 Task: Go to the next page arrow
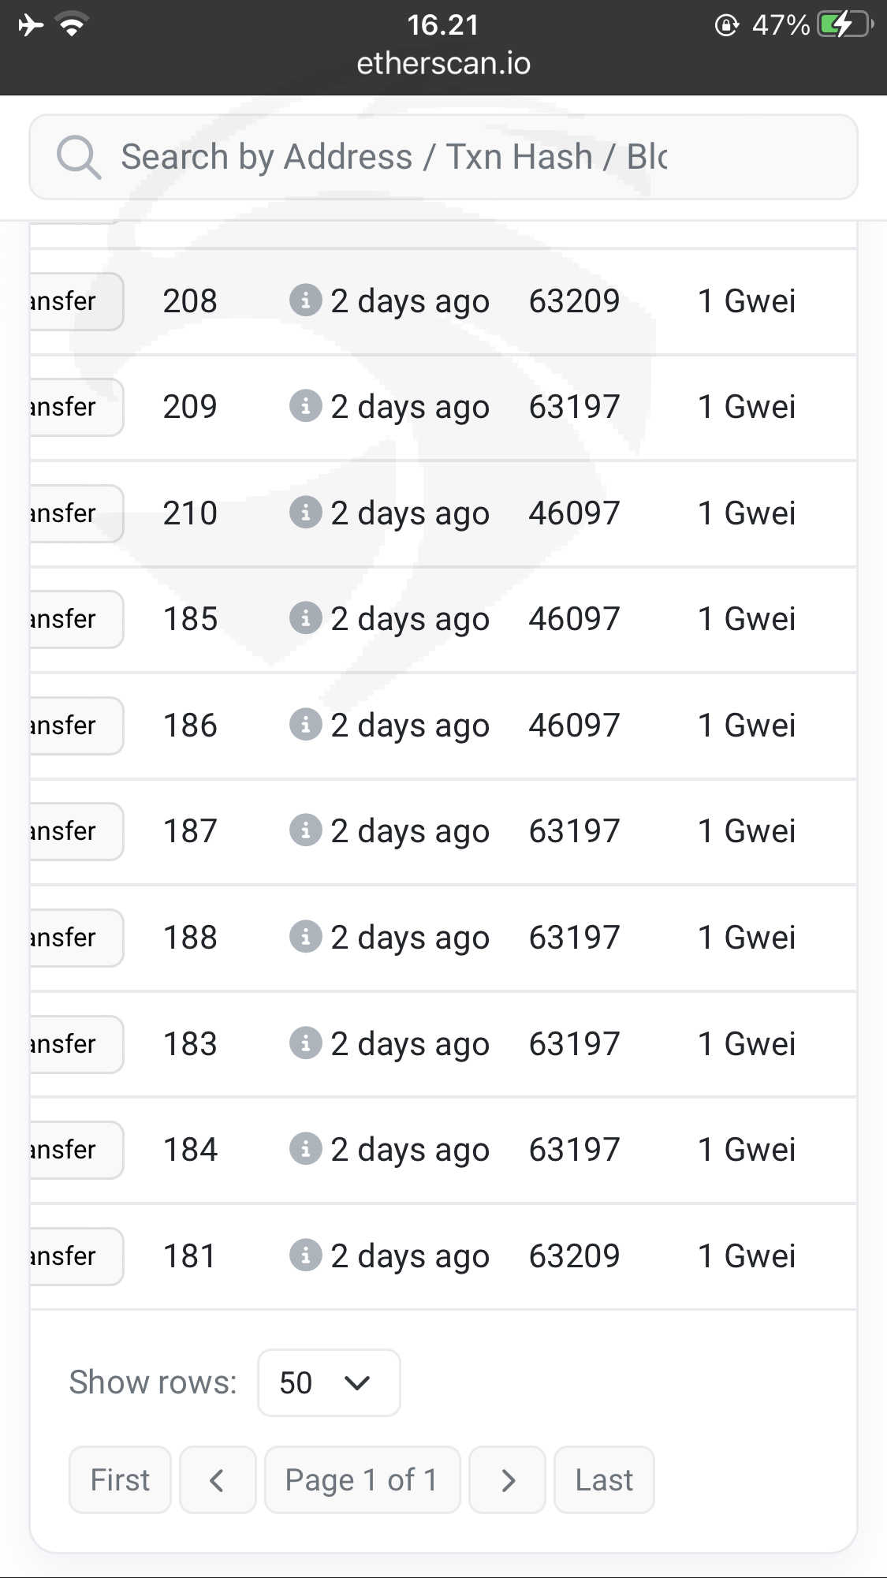[507, 1480]
